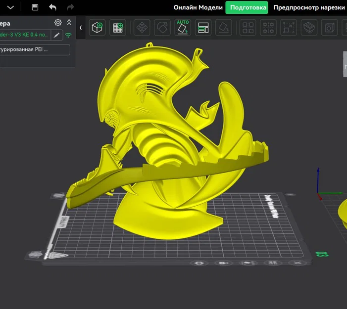Click the Scale tool icon
Image resolution: width=347 pixels, height=309 pixels.
tap(289, 28)
